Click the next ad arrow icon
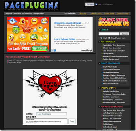 click(x=55, y=50)
